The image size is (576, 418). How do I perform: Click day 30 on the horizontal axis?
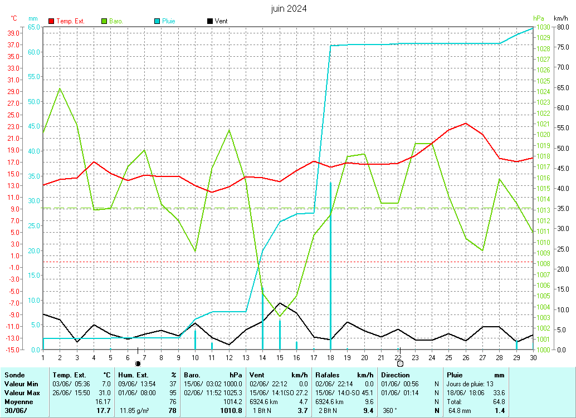coord(533,357)
